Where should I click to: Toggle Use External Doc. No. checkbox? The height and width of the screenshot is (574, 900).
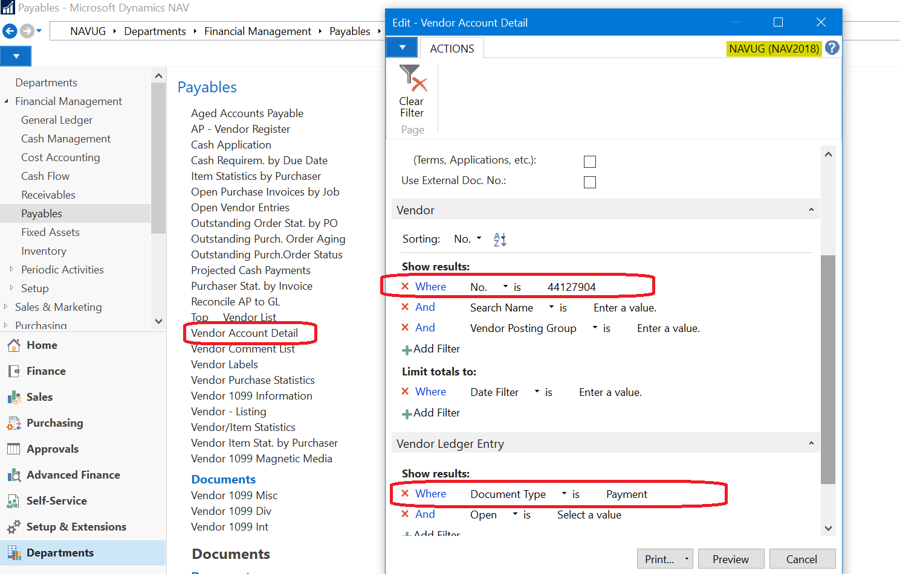pos(590,182)
